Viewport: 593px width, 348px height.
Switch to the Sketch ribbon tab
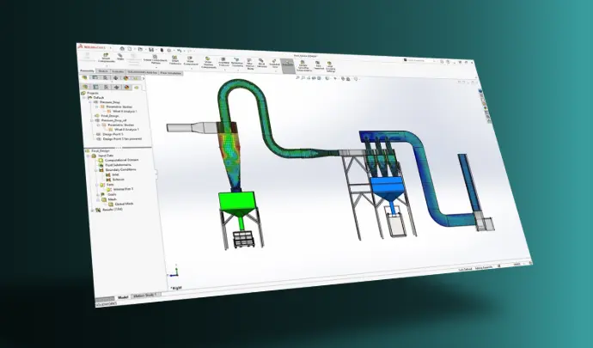tap(102, 71)
